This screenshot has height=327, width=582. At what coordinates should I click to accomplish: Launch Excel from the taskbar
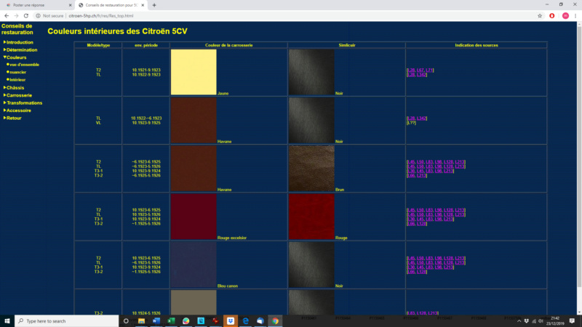pyautogui.click(x=171, y=320)
